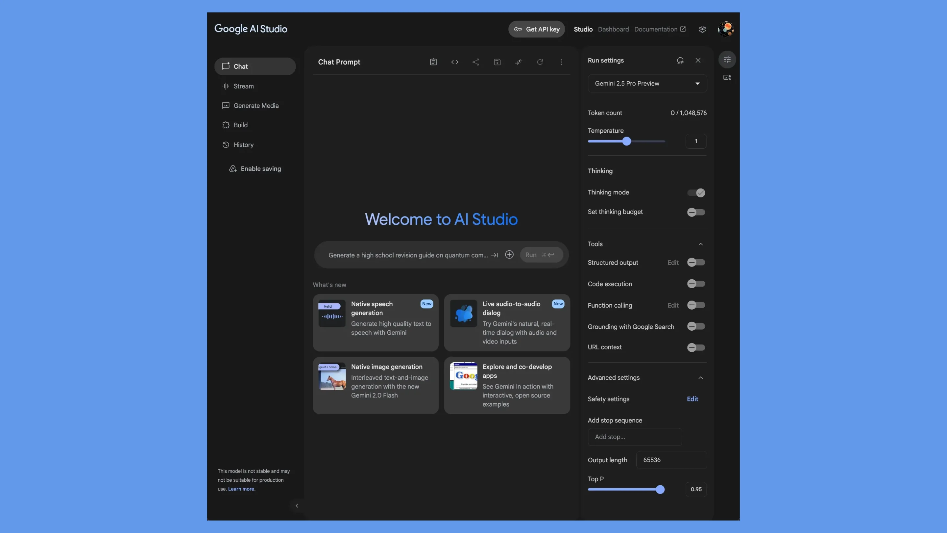
Task: Select Chat in the sidebar
Action: click(x=255, y=66)
